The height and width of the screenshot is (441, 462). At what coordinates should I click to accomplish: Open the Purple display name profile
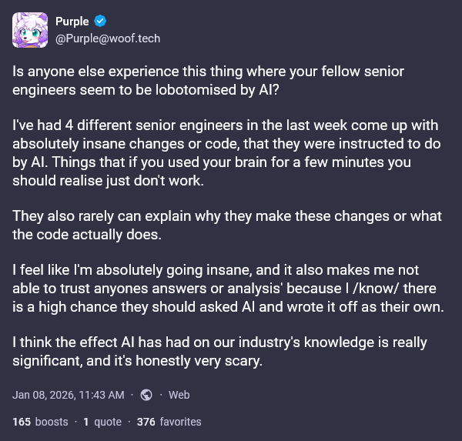(72, 22)
